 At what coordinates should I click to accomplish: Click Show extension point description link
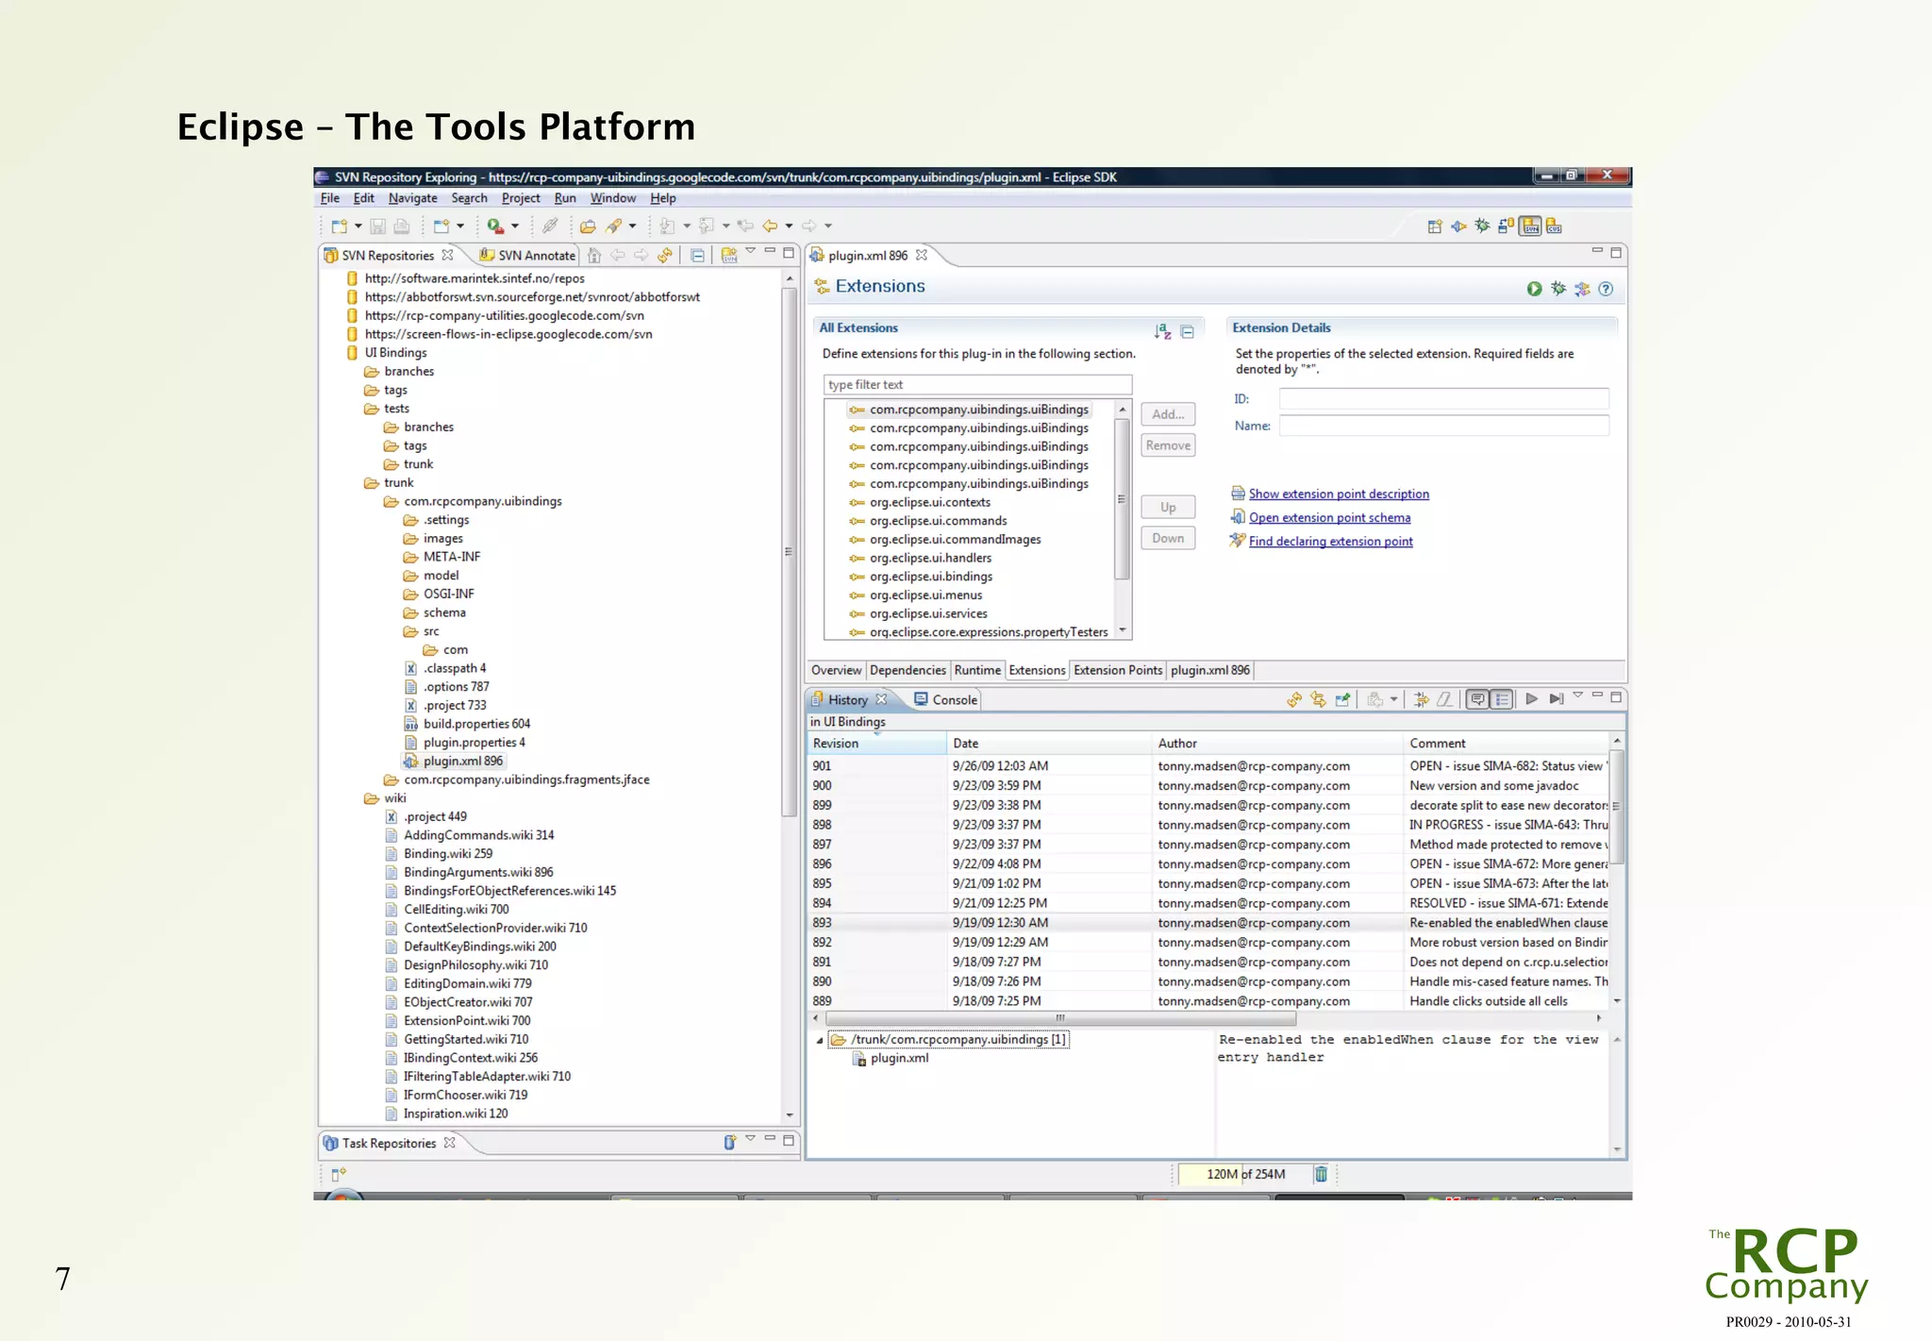(x=1339, y=494)
